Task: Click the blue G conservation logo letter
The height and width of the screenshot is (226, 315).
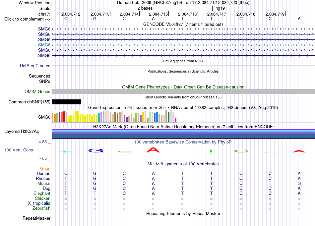Action: 95,150
